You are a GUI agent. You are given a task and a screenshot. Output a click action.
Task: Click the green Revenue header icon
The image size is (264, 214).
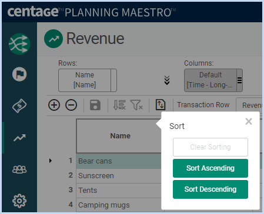click(x=54, y=39)
